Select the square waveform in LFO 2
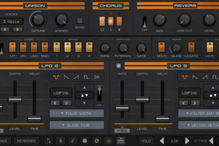 pyautogui.click(x=86, y=77)
